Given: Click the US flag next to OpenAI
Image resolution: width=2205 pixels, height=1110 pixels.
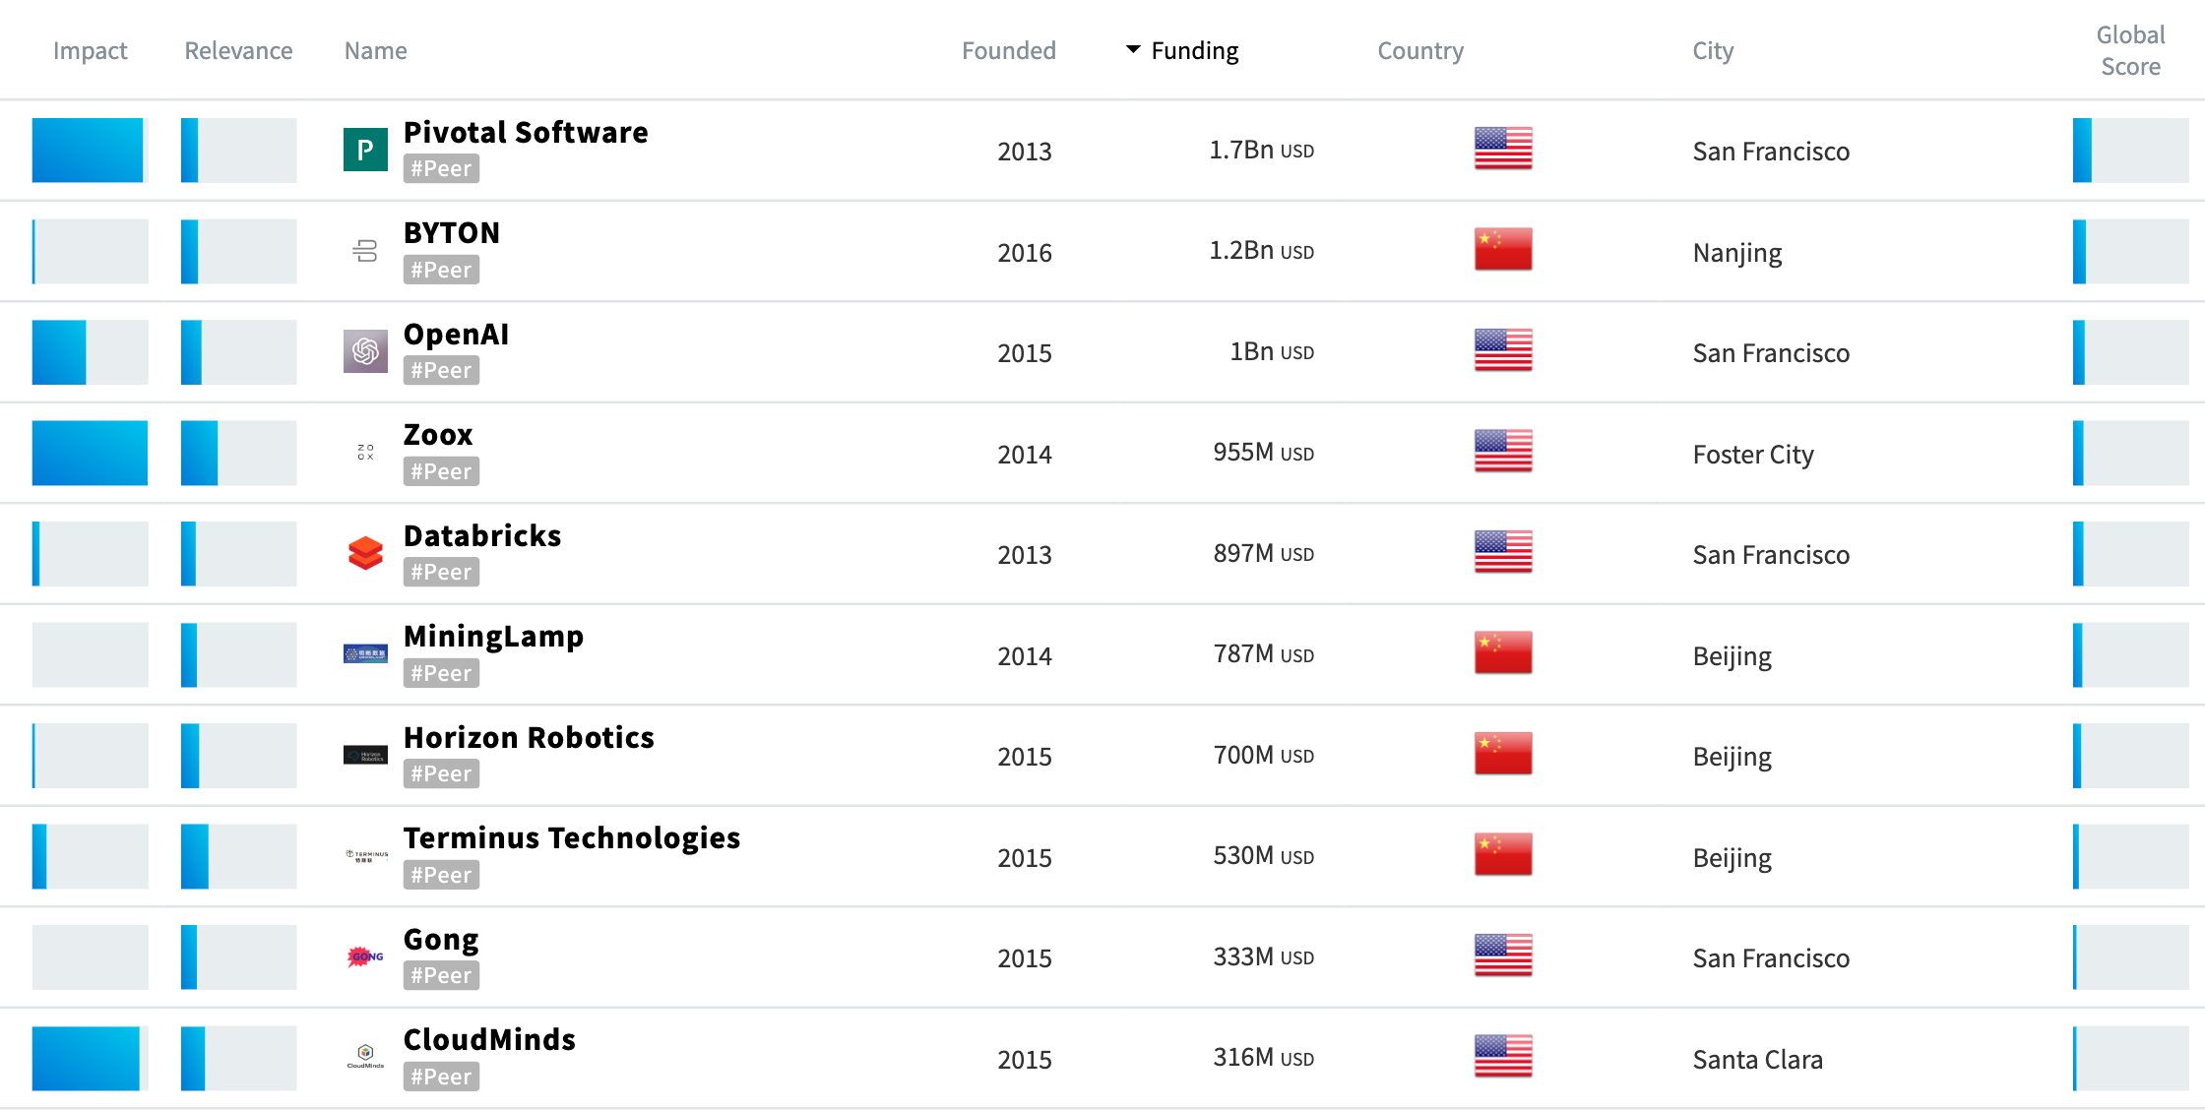Looking at the screenshot, I should click(1502, 351).
